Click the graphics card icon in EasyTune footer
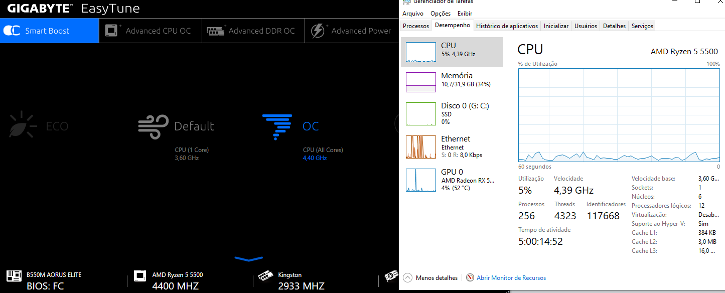The height and width of the screenshot is (293, 725). (391, 276)
